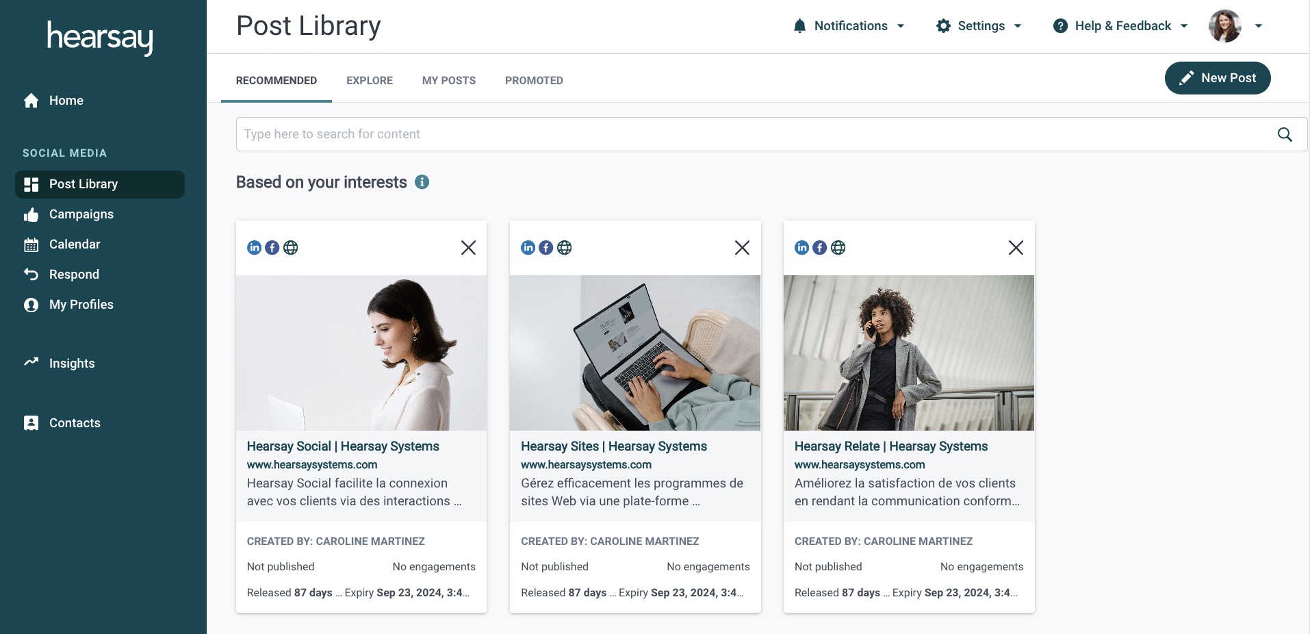Viewport: 1310px width, 634px height.
Task: Click URL under Hearsay Social title
Action: pos(312,465)
